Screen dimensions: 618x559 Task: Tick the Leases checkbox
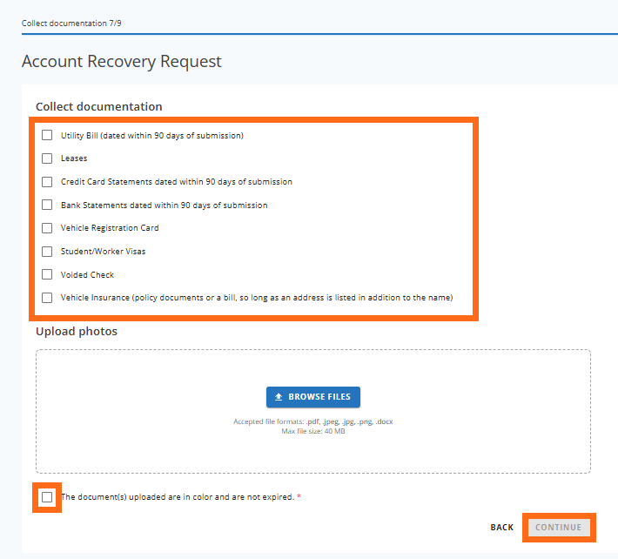tap(47, 158)
